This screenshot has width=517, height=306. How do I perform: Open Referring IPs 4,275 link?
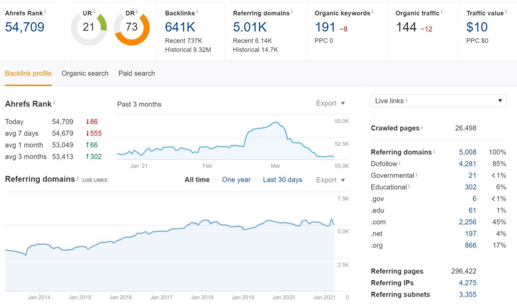click(468, 283)
